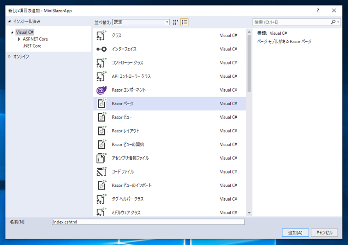Select the Razor ビュー icon
Screen dimensions: 348x245
point(102,117)
